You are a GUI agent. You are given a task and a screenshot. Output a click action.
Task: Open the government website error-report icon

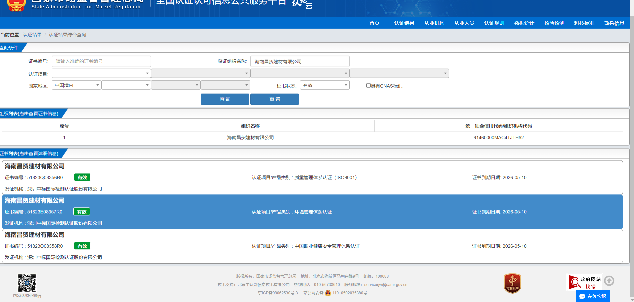584,282
